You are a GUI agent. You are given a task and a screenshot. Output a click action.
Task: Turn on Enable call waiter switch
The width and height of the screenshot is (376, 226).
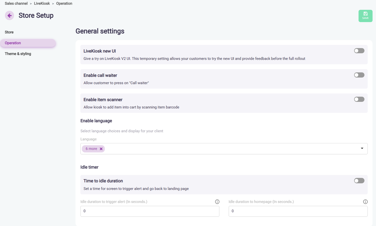pyautogui.click(x=359, y=75)
